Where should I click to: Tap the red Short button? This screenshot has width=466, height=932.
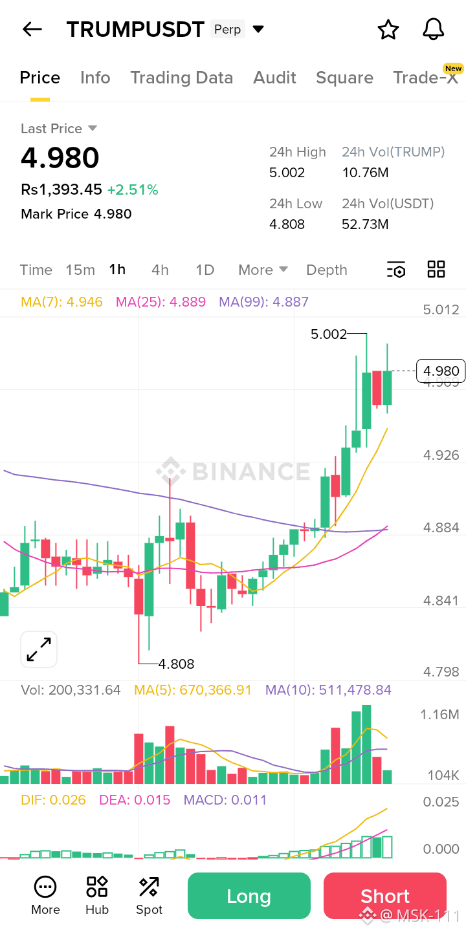pyautogui.click(x=385, y=896)
